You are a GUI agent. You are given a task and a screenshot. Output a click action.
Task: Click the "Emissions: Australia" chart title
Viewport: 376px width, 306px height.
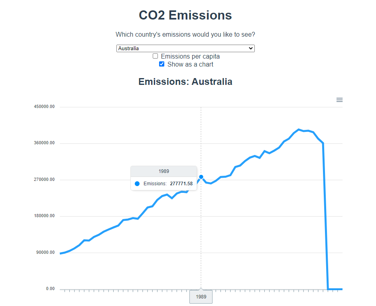click(x=185, y=82)
